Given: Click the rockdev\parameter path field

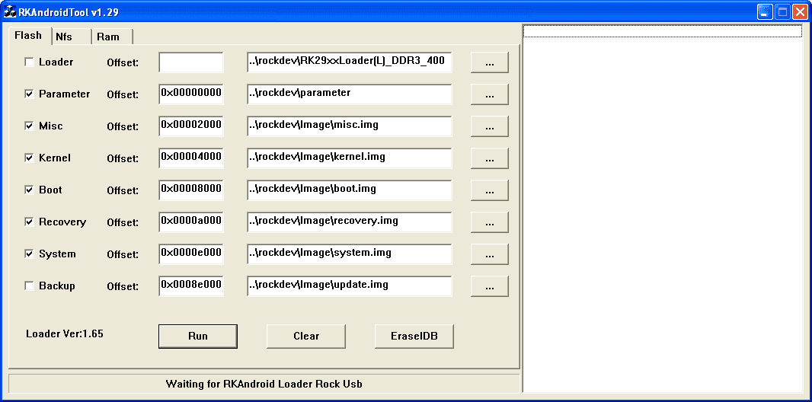Looking at the screenshot, I should click(x=350, y=94).
